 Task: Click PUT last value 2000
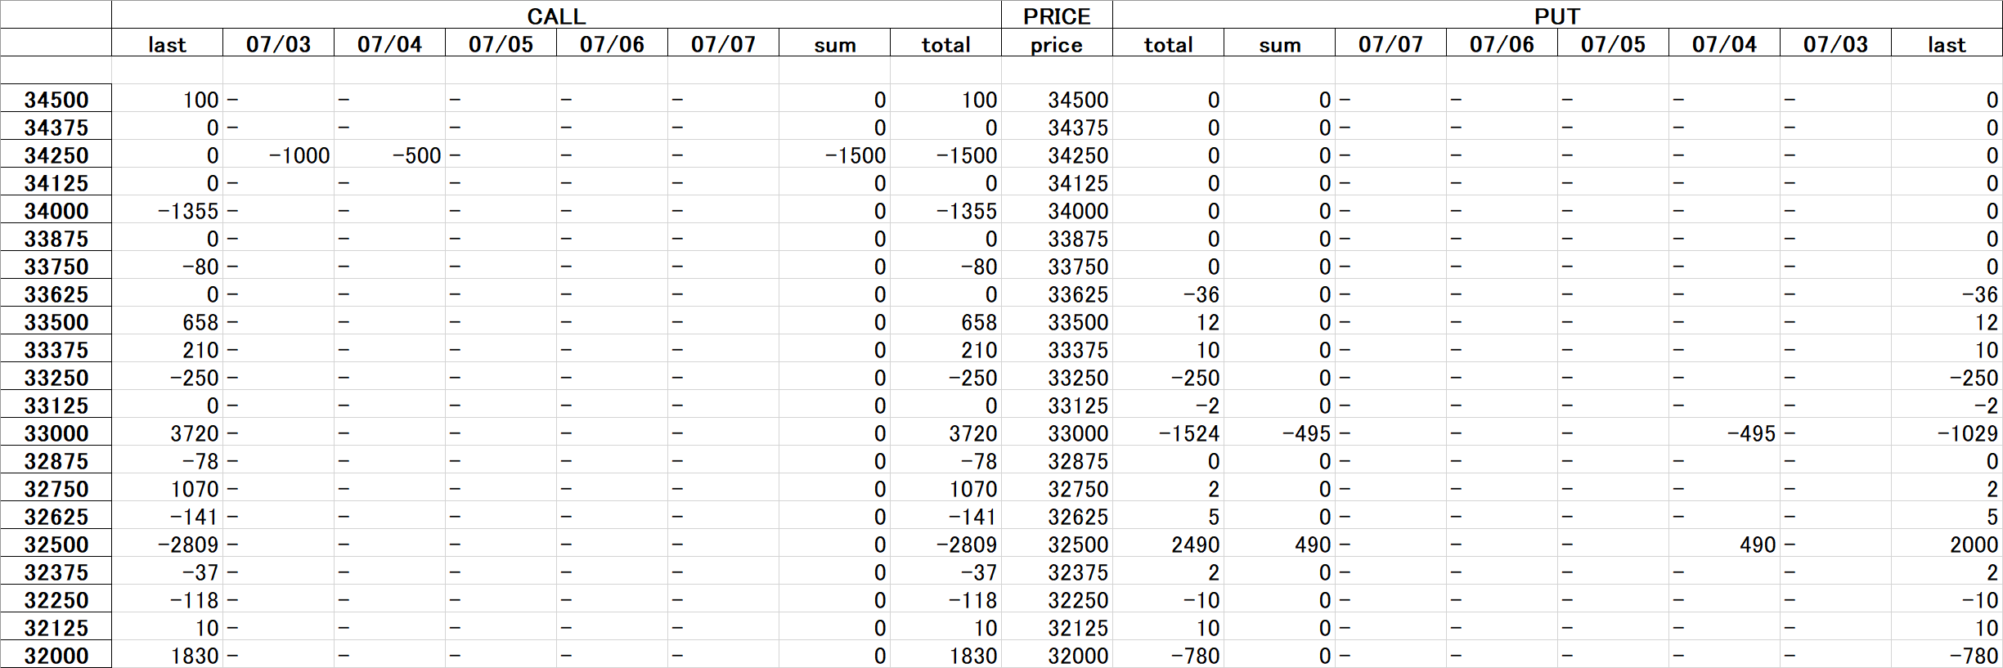1947,544
